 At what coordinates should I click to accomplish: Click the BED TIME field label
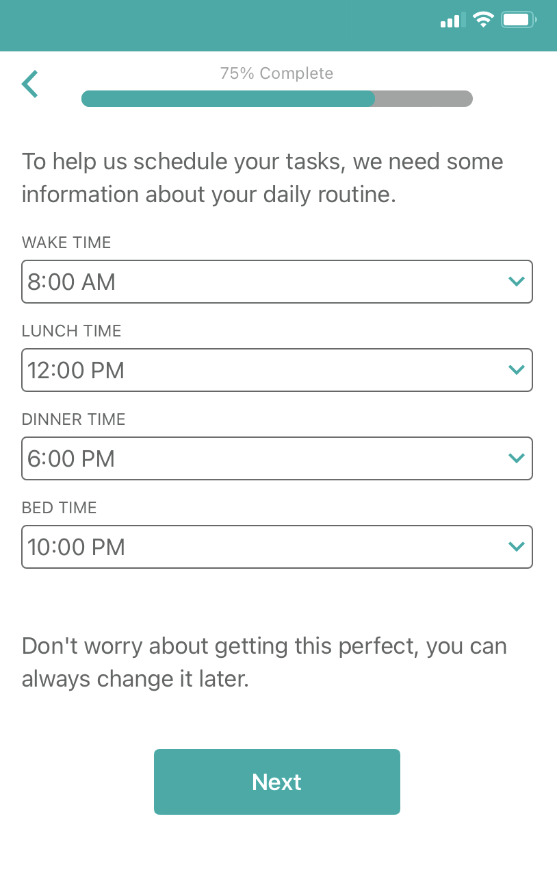click(x=60, y=508)
